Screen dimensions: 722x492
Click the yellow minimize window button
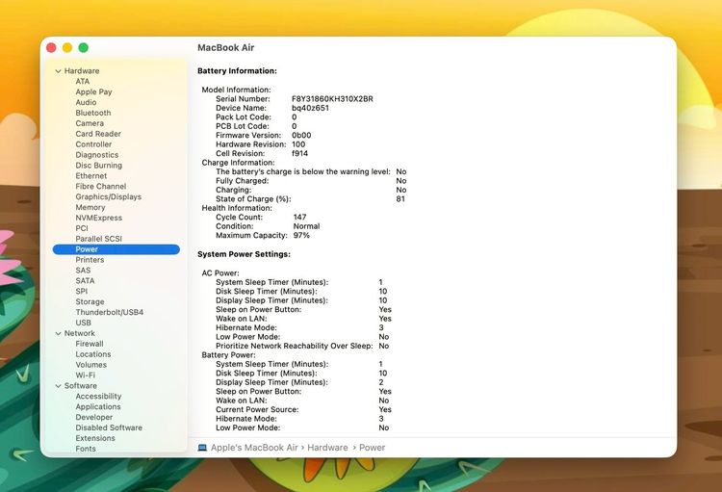(67, 47)
